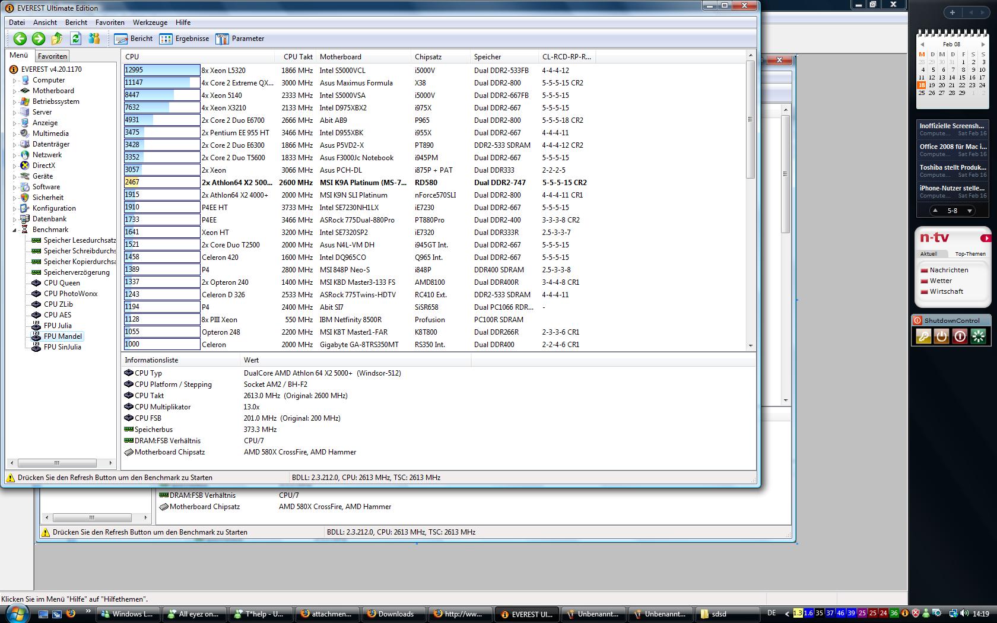This screenshot has width=997, height=623.
Task: Sort results by the CPU Takt column header
Action: tap(296, 57)
